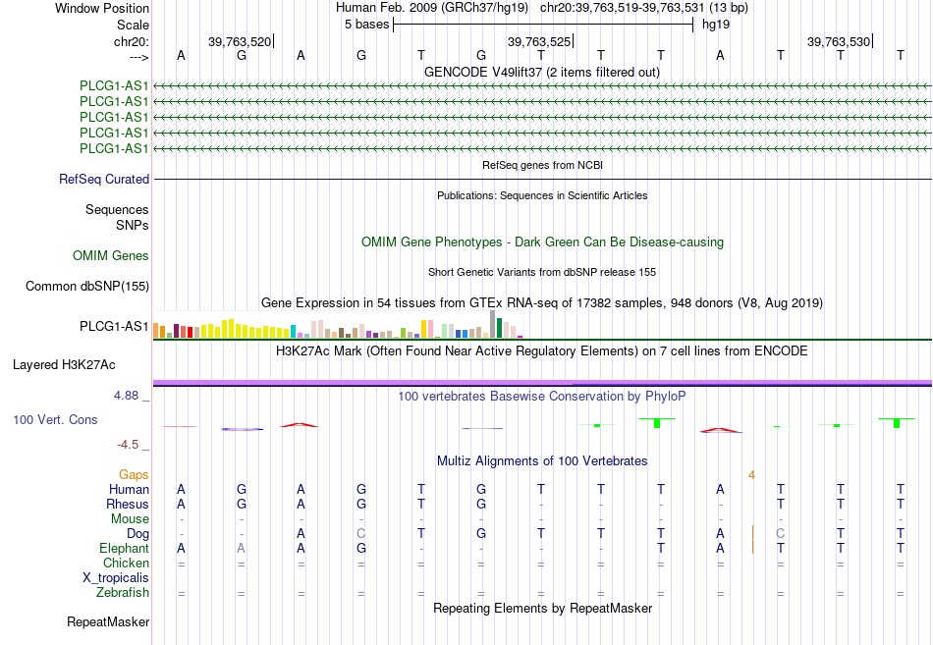Select the Human alignment row label
Screen dimensions: 933x645
click(129, 490)
